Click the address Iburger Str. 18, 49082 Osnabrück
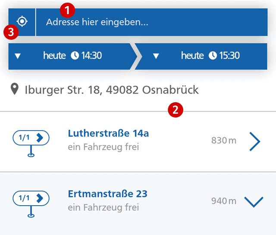Image resolution: width=276 pixels, height=235 pixels. click(112, 90)
